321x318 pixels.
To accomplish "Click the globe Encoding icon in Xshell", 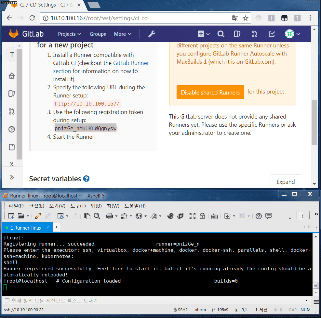I will [139, 216].
